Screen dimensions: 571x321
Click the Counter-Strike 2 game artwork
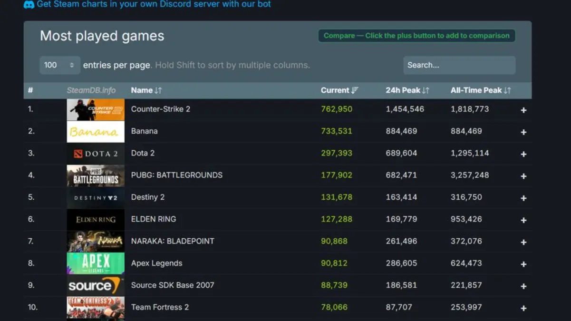pos(95,109)
